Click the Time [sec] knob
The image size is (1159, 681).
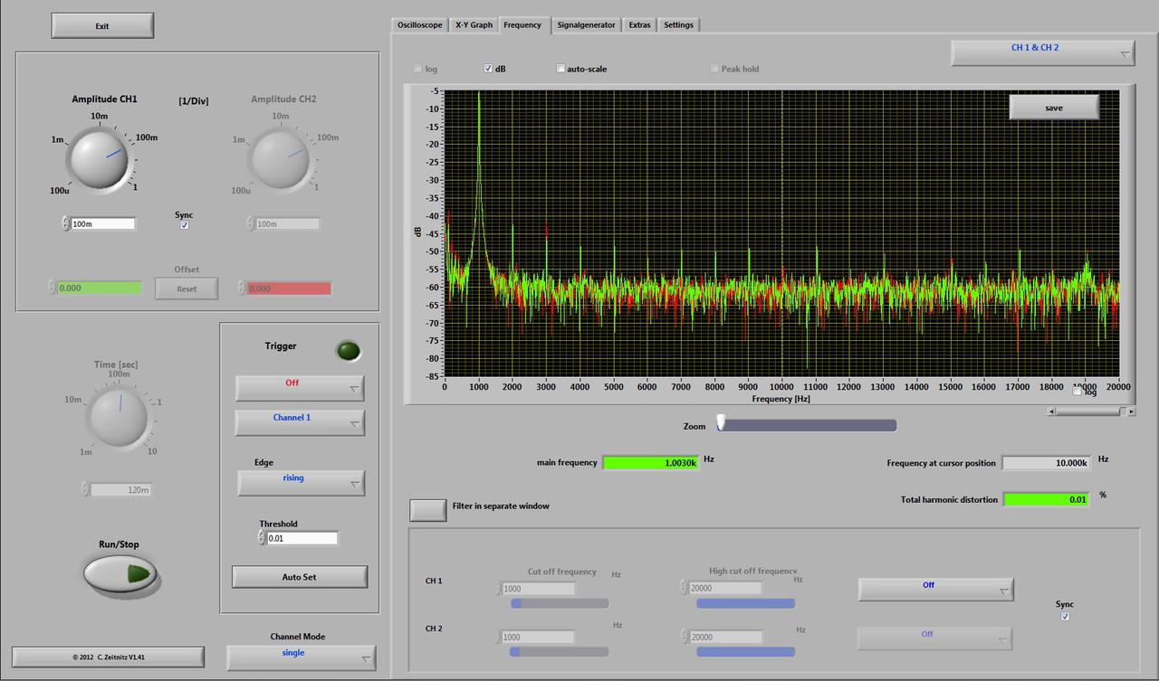118,416
